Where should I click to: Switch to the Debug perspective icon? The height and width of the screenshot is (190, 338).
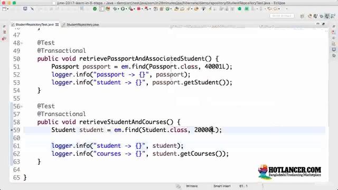click(321, 16)
